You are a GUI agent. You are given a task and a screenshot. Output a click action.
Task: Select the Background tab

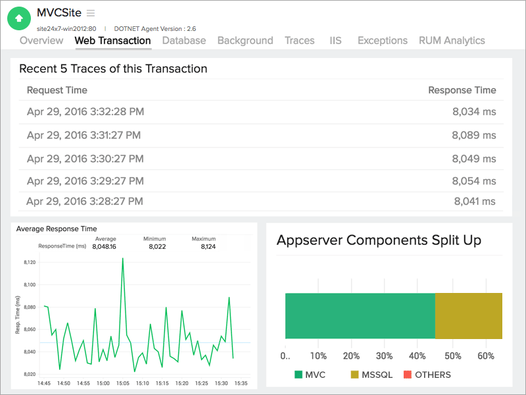245,41
